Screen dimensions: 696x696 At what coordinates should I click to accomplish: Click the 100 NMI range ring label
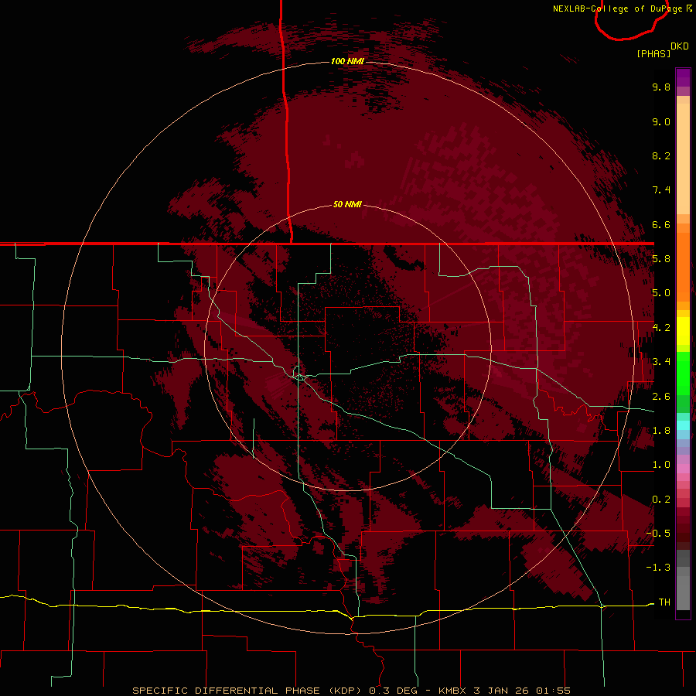(x=347, y=61)
